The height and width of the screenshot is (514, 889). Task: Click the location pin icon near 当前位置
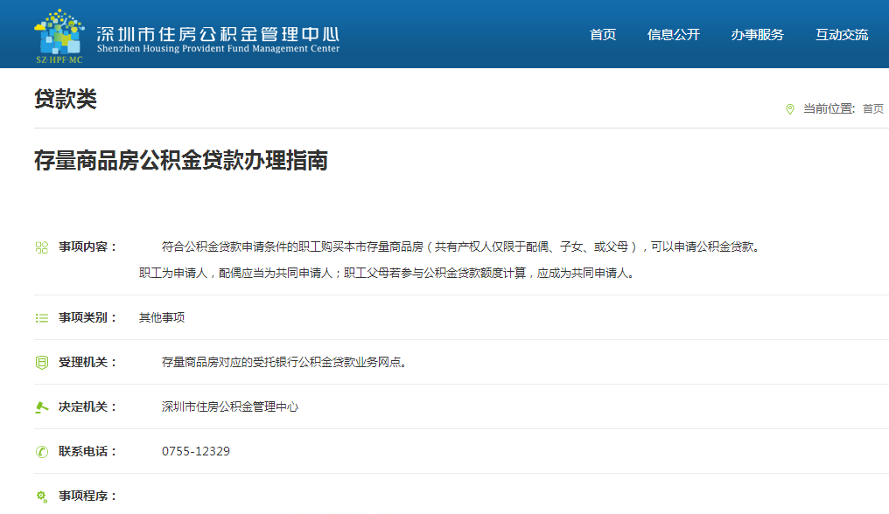click(x=790, y=108)
